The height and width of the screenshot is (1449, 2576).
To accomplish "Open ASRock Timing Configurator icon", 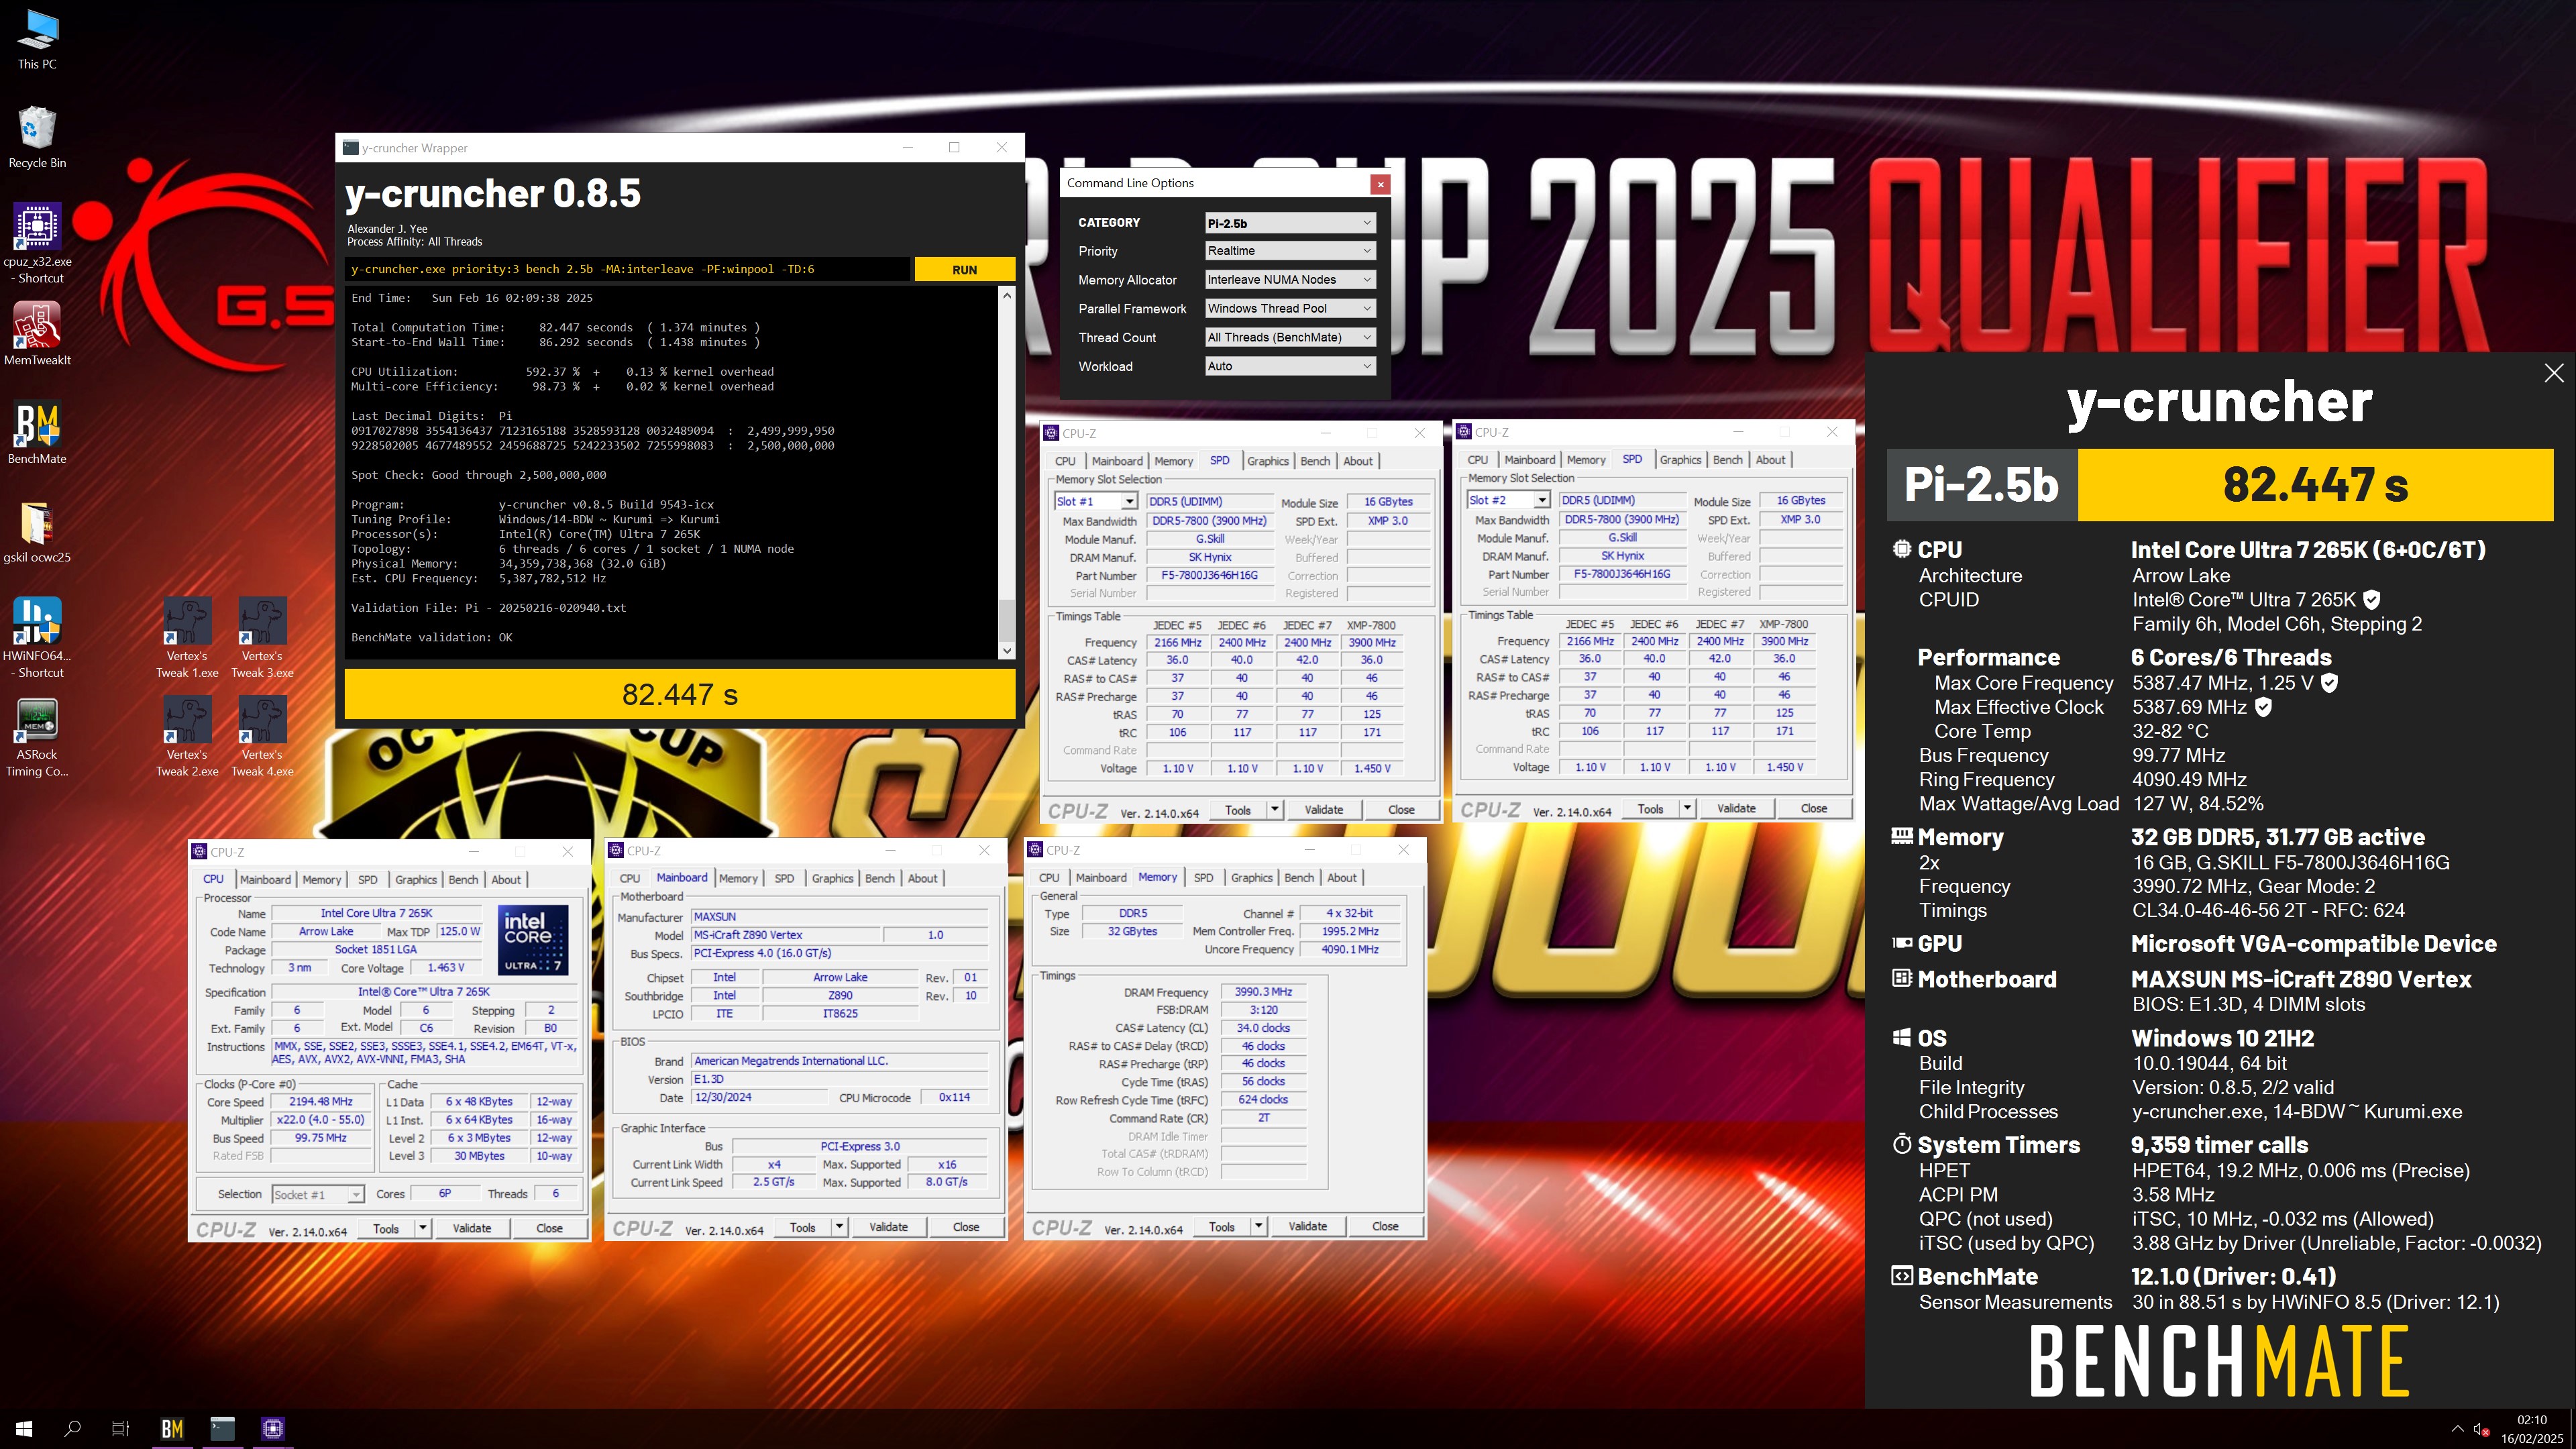I will pyautogui.click(x=37, y=736).
